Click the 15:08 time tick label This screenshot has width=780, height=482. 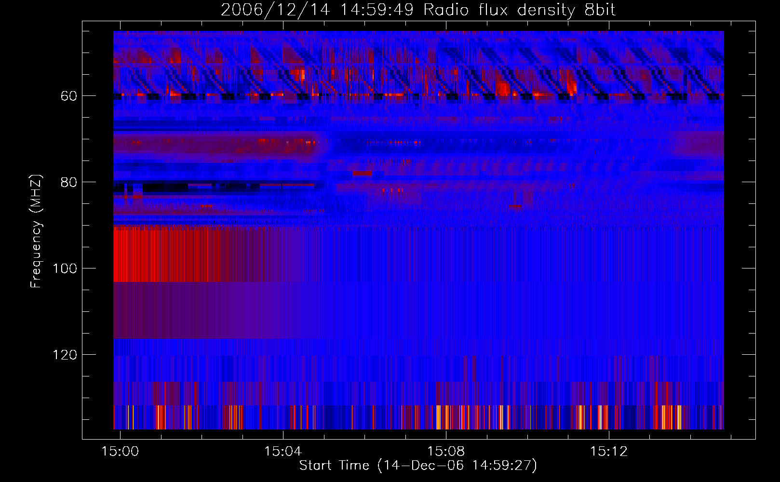[x=446, y=451]
